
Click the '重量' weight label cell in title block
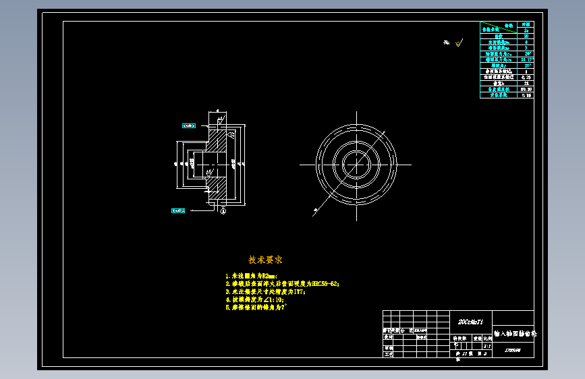pyautogui.click(x=478, y=339)
